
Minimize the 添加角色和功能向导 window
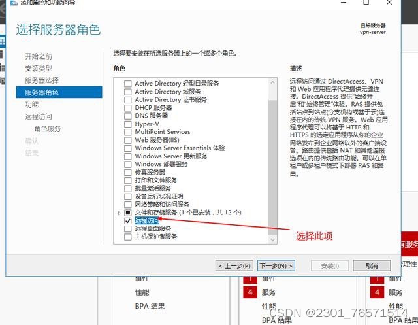click(344, 3)
